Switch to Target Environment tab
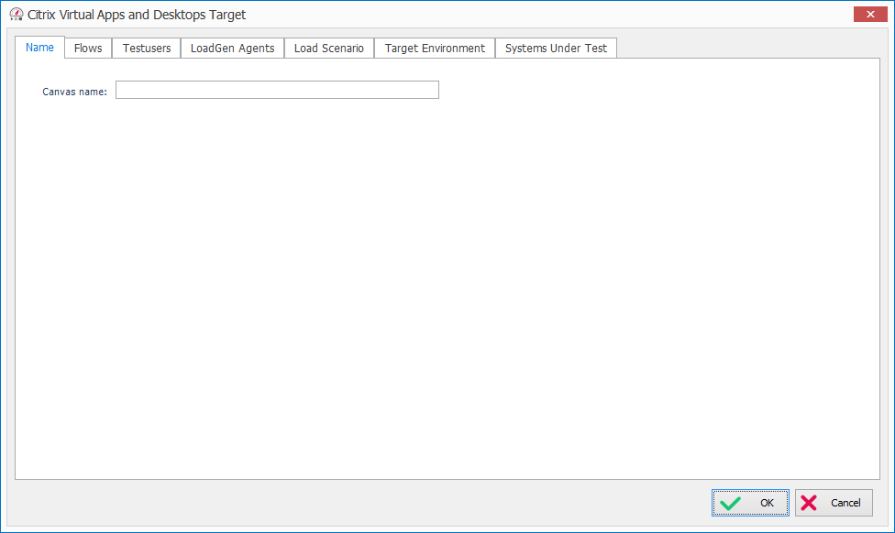The height and width of the screenshot is (533, 895). [x=435, y=49]
